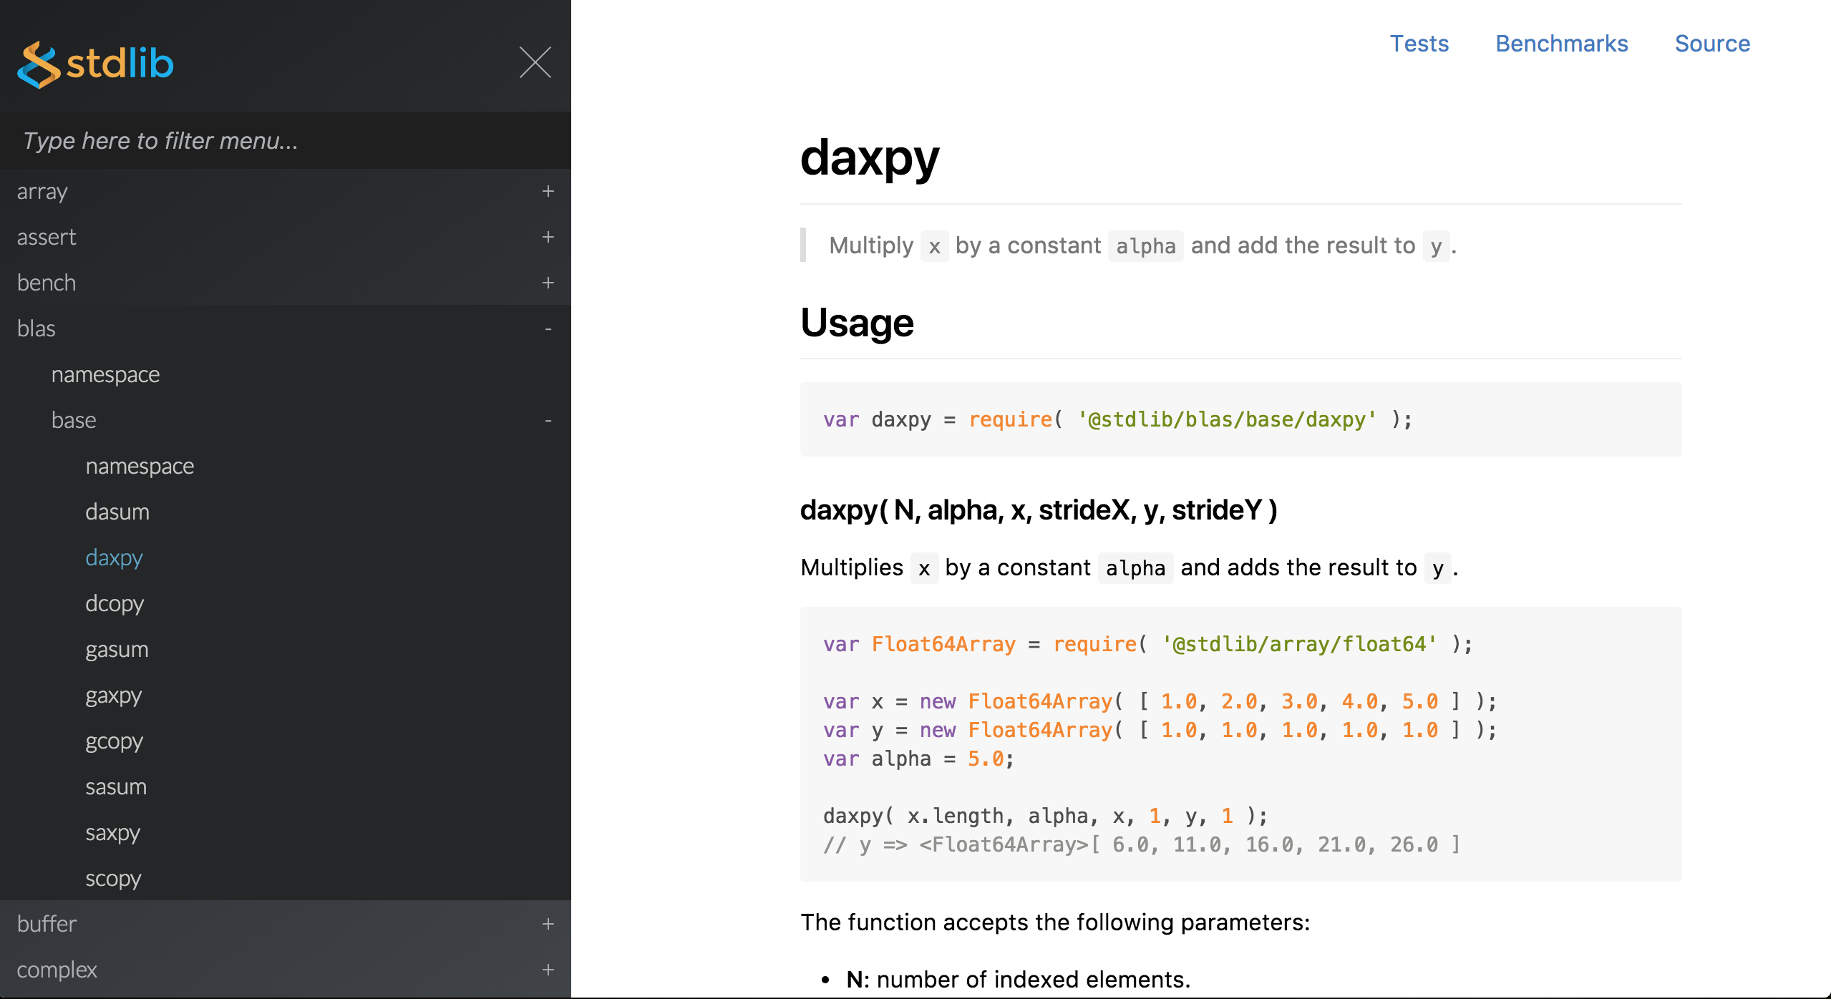Open the Source link
The image size is (1831, 999).
(x=1712, y=44)
